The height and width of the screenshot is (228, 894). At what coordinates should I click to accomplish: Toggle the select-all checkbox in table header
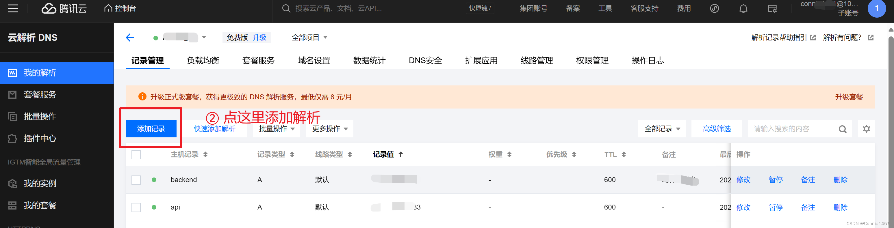click(136, 154)
